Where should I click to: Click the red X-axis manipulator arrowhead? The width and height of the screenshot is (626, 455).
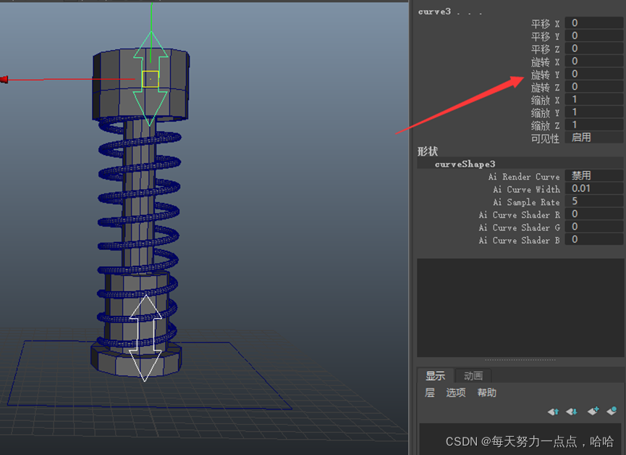pyautogui.click(x=4, y=80)
